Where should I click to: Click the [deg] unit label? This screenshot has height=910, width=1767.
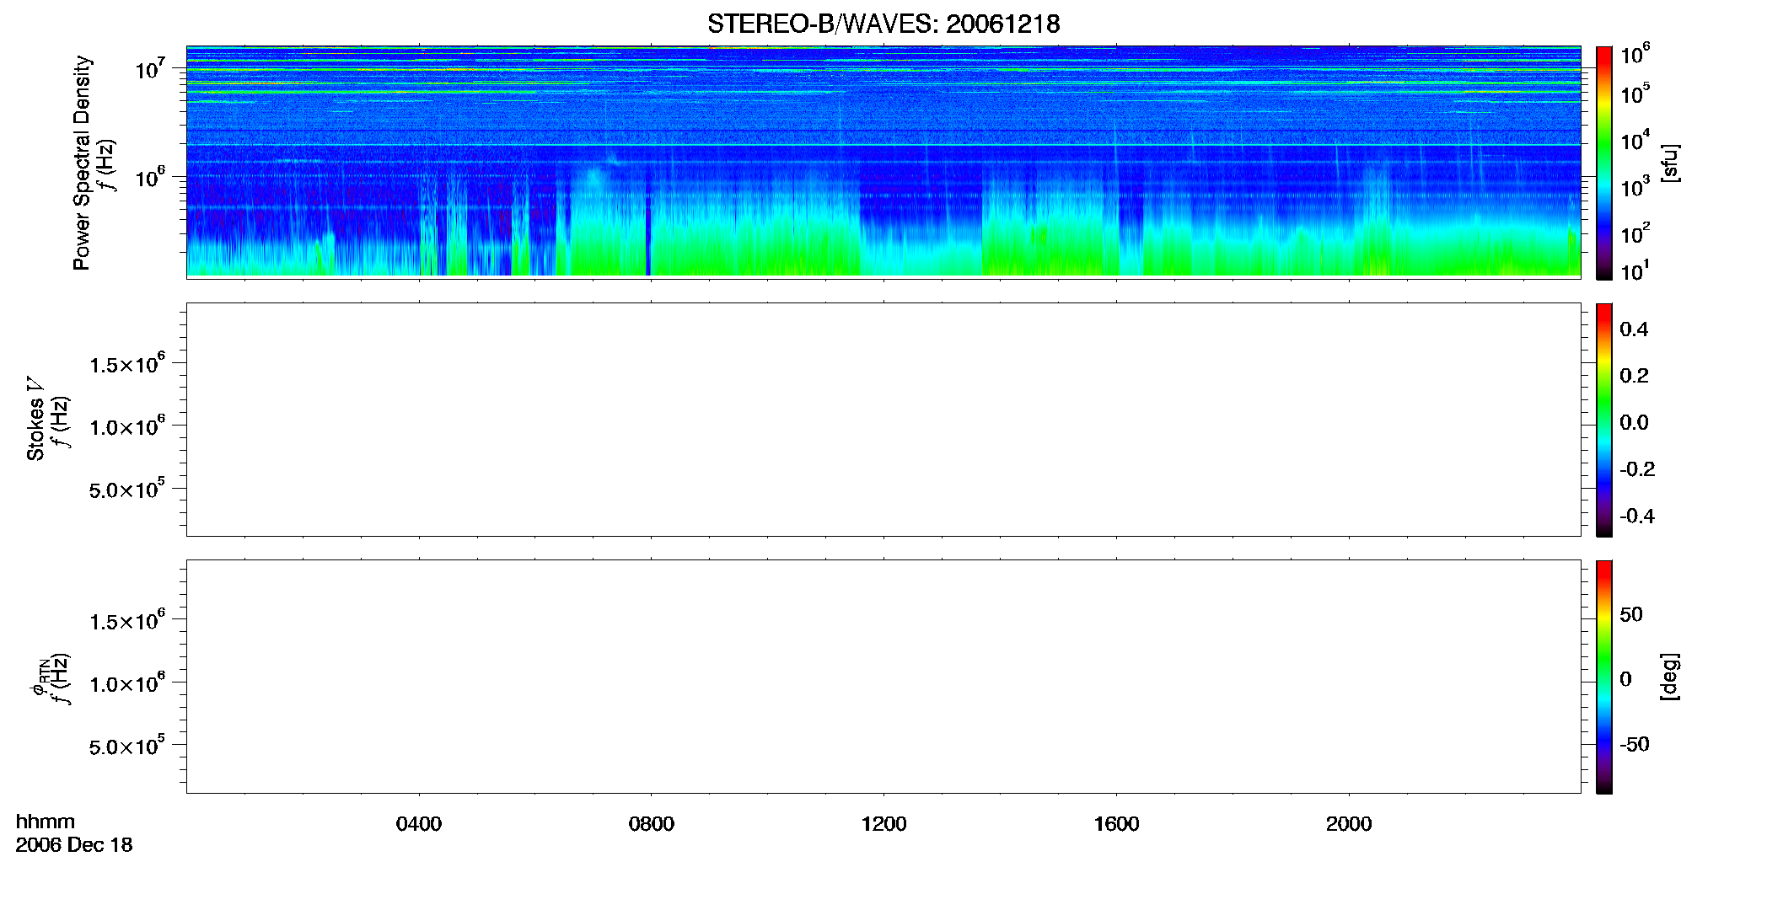pos(1670,677)
